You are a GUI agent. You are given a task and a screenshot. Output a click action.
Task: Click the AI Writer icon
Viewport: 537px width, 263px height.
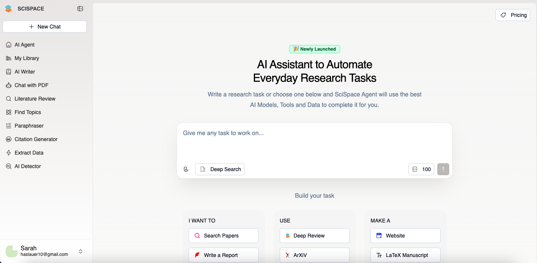[x=9, y=72]
